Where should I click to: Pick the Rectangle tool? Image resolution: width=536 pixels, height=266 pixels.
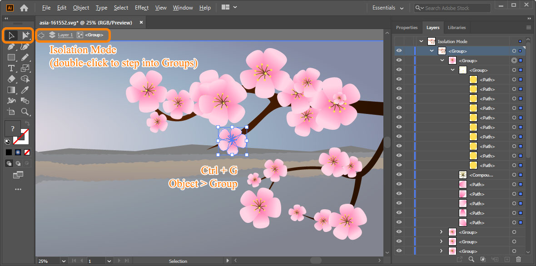point(11,57)
